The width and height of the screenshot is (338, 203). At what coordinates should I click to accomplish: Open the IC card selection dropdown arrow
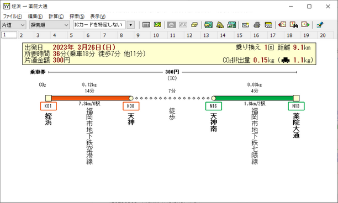tap(131, 25)
